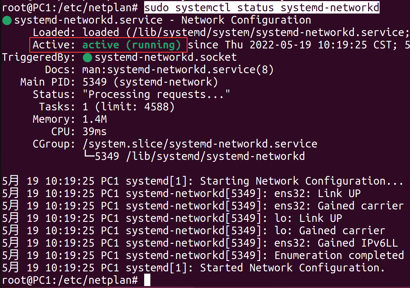Click the "Starting Network Configuration..." log line
This screenshot has width=410, height=288.
coord(301,181)
